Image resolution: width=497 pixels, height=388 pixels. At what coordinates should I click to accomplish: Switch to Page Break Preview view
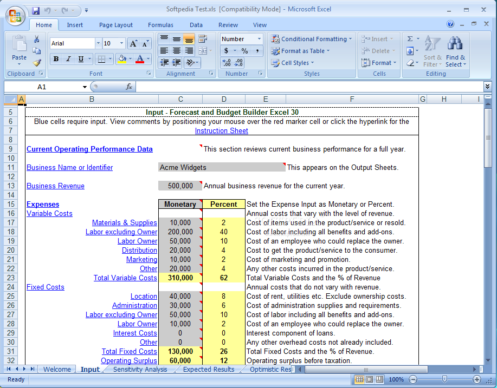click(379, 379)
